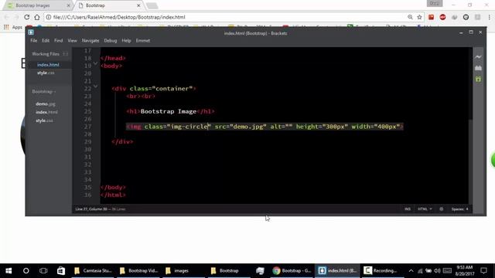Open Task View on the taskbar

43,271
